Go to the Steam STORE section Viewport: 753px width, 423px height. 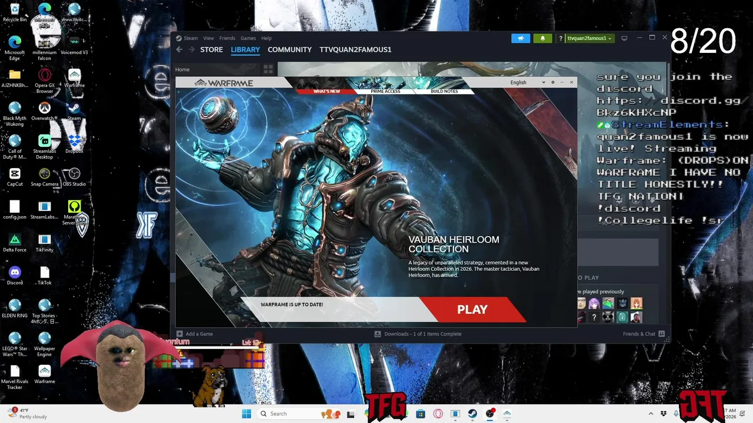[x=211, y=49]
